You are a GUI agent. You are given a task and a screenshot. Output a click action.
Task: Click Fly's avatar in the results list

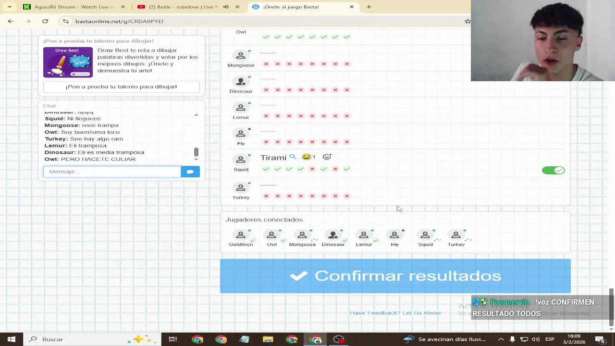241,134
